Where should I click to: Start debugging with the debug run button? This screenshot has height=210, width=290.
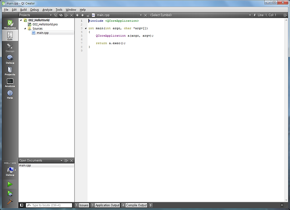(x=10, y=193)
